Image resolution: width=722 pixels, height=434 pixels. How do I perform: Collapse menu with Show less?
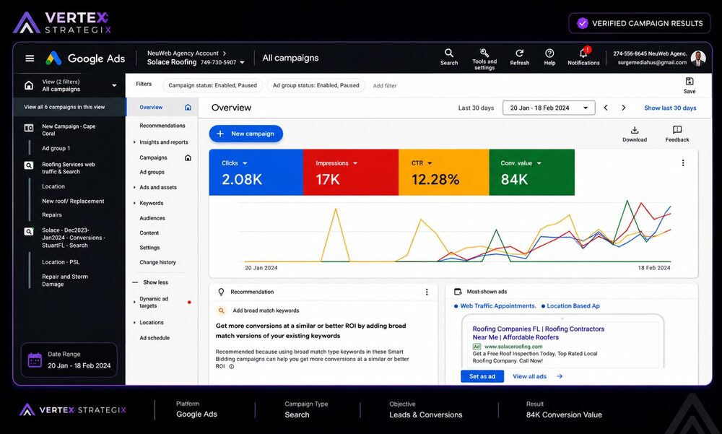click(x=151, y=282)
